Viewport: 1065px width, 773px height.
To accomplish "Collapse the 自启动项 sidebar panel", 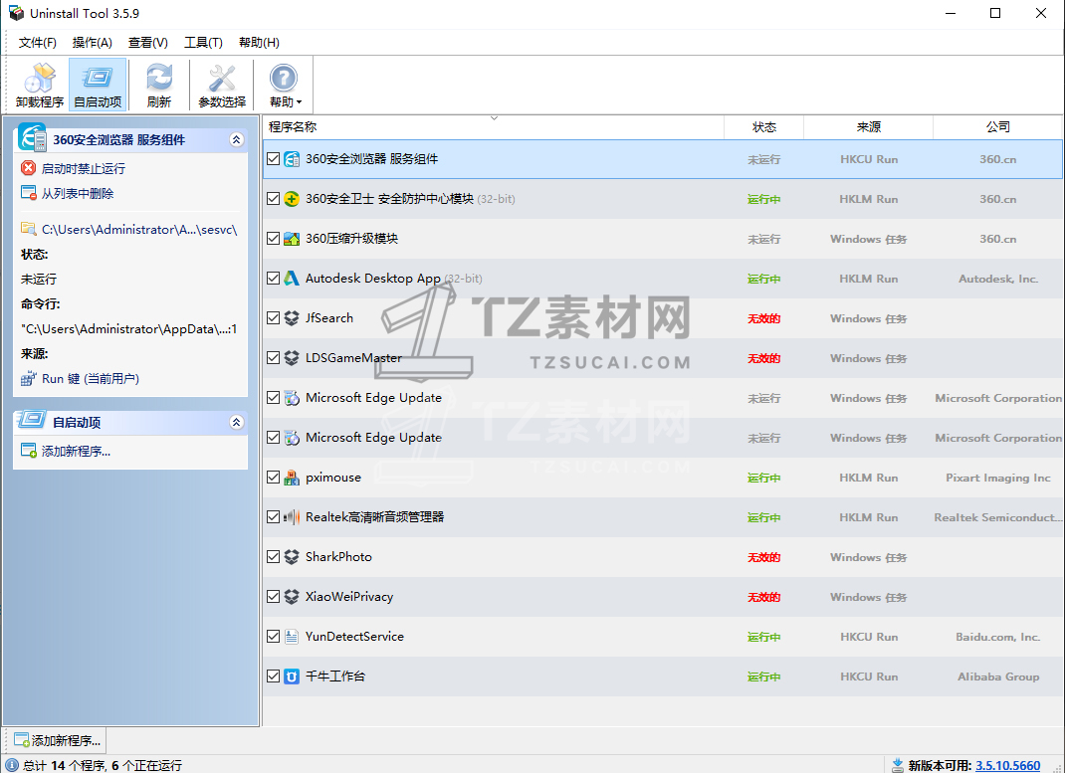I will 236,422.
